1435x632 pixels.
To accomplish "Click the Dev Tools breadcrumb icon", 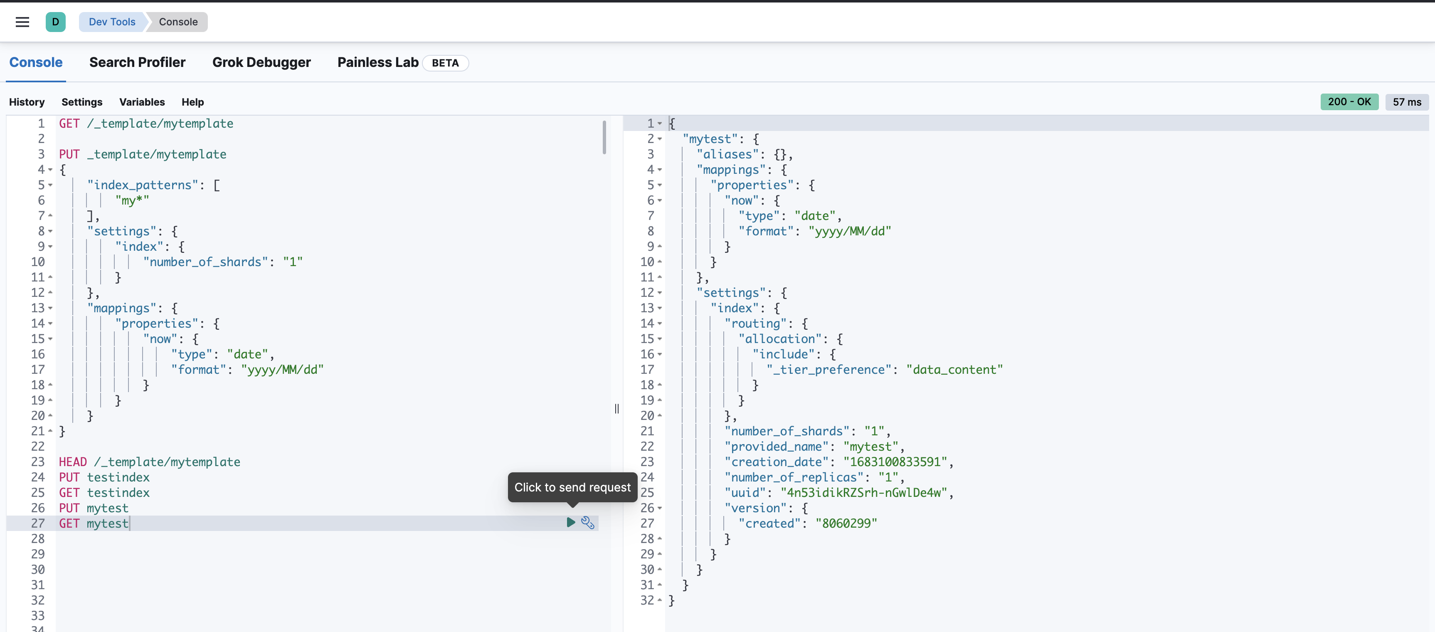I will click(x=111, y=21).
